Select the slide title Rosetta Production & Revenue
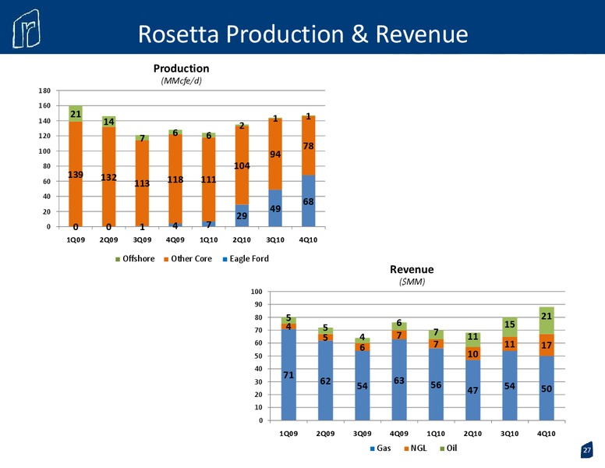The width and height of the screenshot is (605, 468). [x=302, y=34]
